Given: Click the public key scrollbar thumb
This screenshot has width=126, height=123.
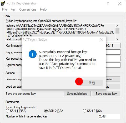Looking at the screenshot, I should click(117, 31).
